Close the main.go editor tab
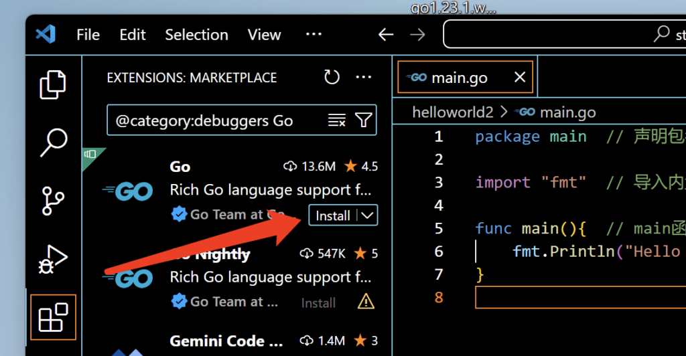The height and width of the screenshot is (356, 686). pyautogui.click(x=520, y=78)
